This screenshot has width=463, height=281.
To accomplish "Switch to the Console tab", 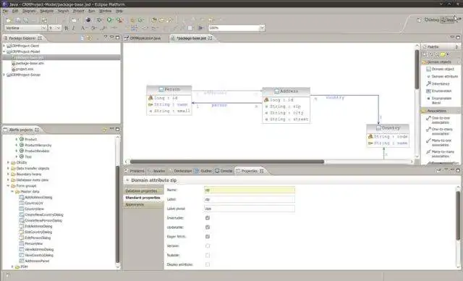I will click(224, 171).
